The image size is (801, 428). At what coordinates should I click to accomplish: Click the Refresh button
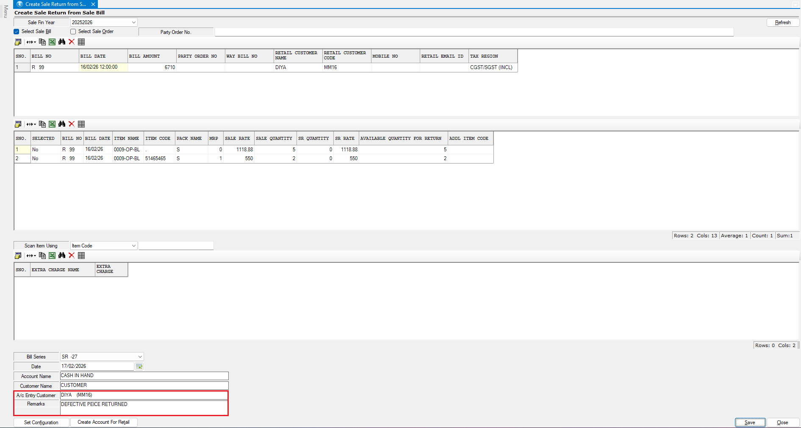click(x=782, y=22)
